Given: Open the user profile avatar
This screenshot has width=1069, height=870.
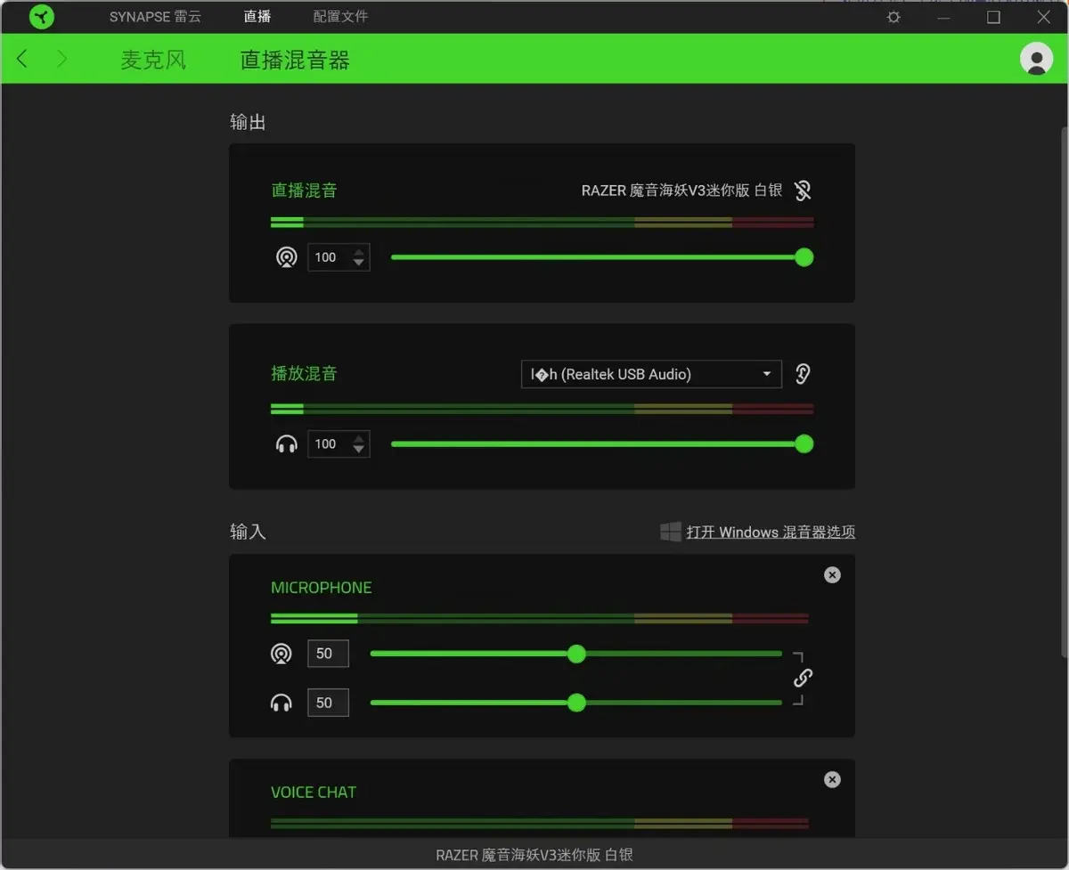Looking at the screenshot, I should click(x=1035, y=59).
